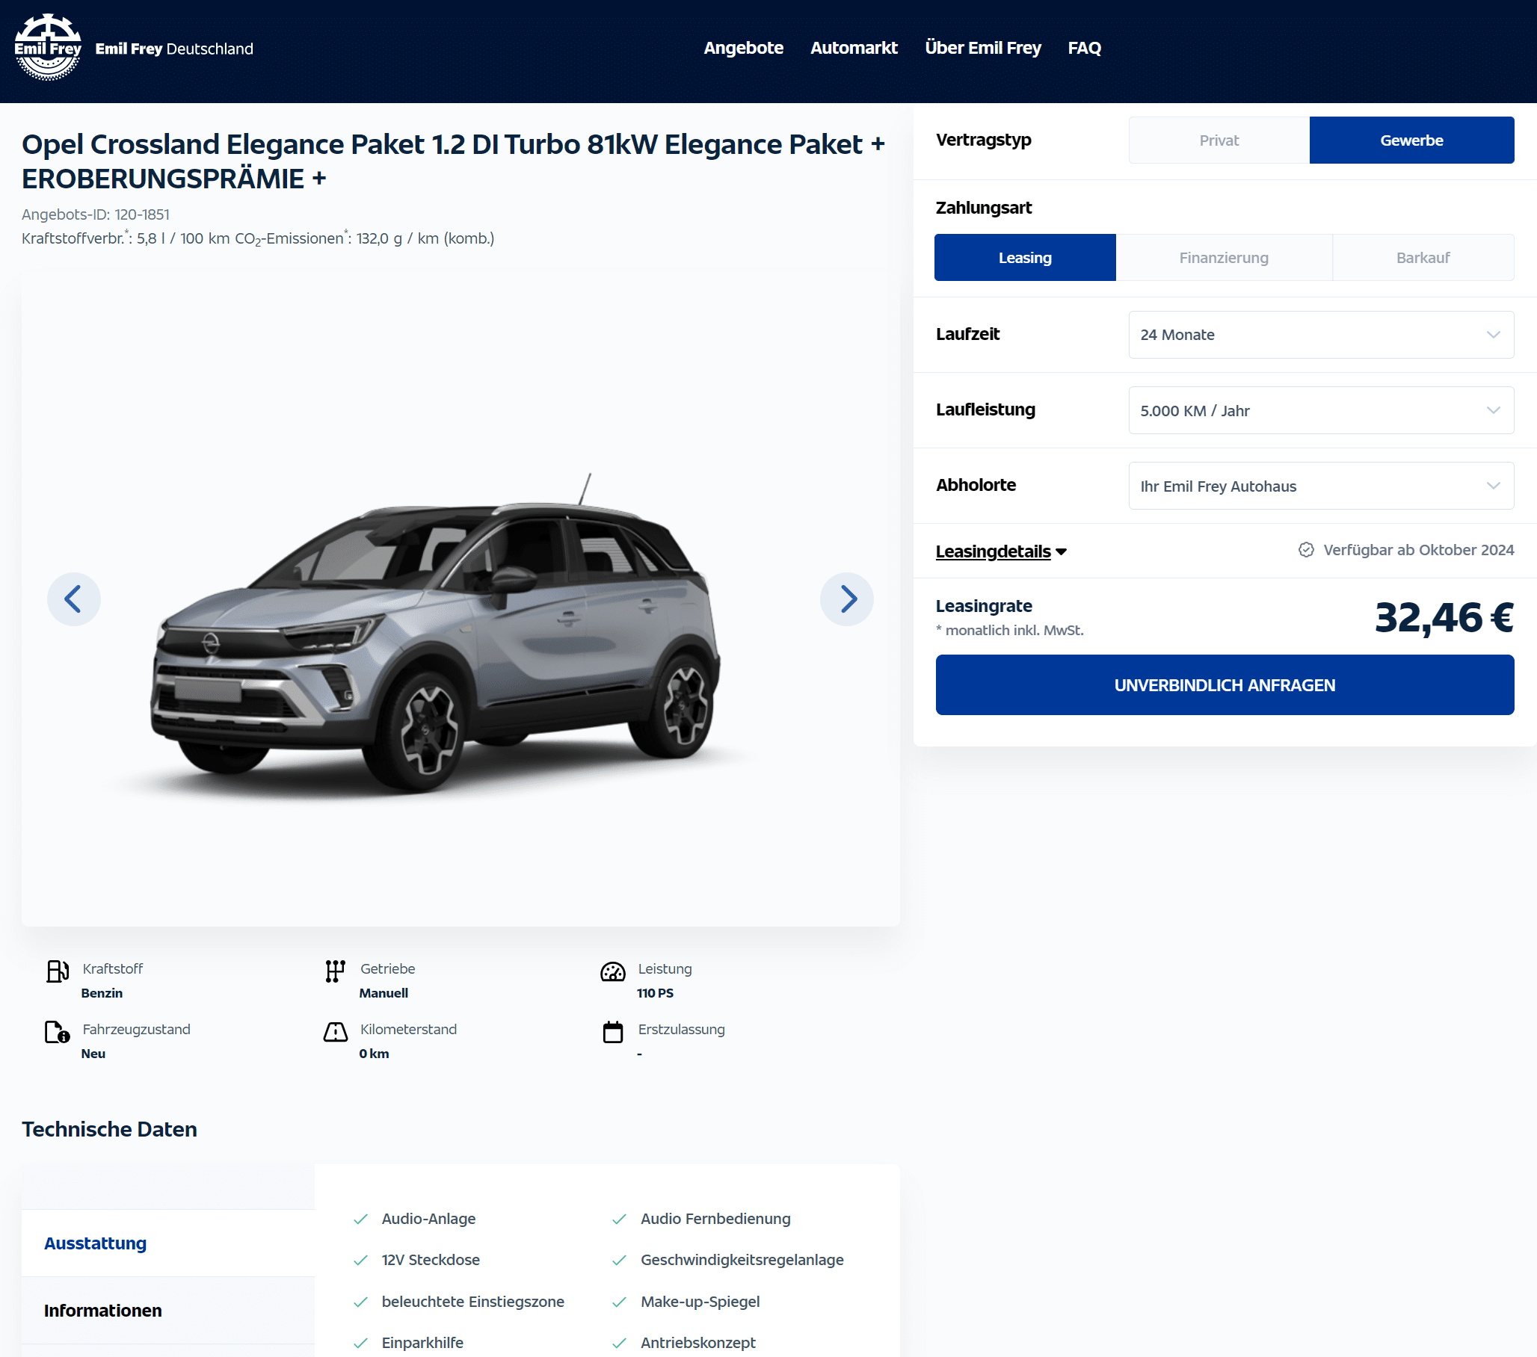
Task: Open the Laufzeit 24 Monate dropdown
Action: [1321, 335]
